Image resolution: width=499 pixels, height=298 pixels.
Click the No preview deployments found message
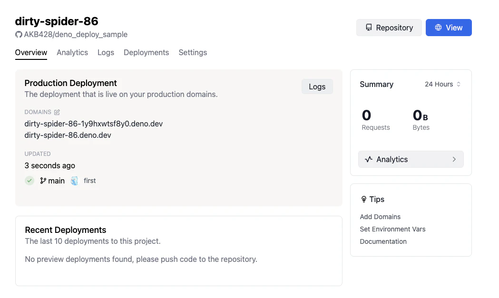[x=141, y=259]
